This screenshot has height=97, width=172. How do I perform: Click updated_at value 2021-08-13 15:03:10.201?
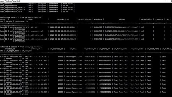coord(36,72)
